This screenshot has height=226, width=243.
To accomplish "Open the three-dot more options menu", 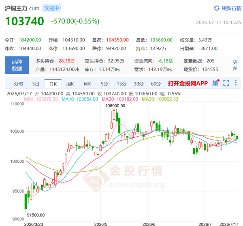I will pos(236,83).
